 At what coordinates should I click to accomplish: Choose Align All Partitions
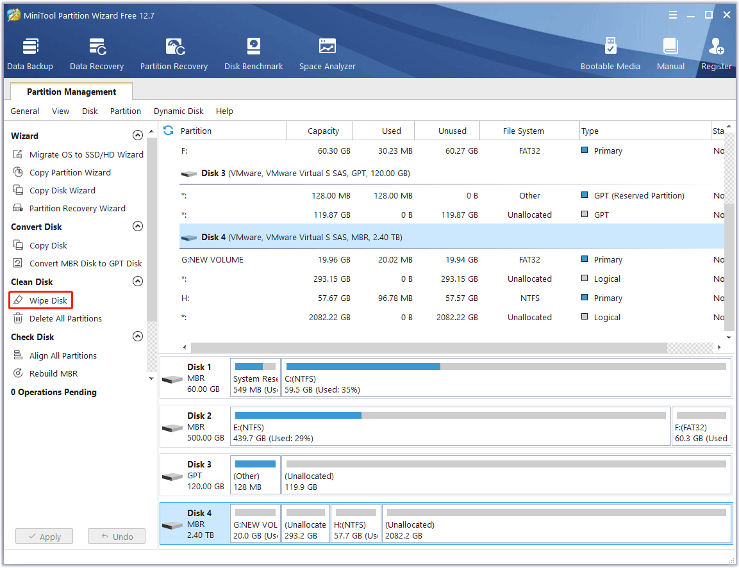[x=54, y=355]
